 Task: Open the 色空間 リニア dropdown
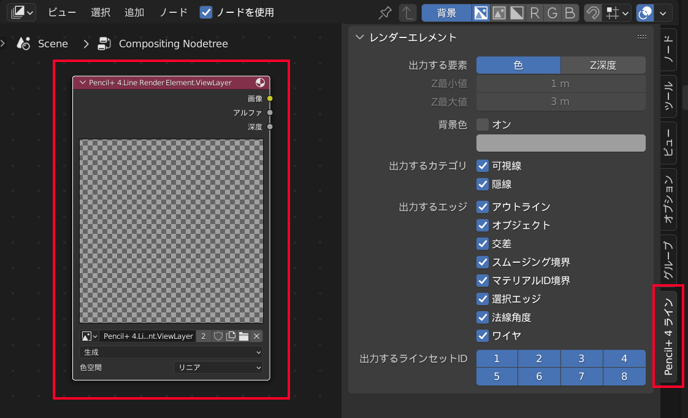(218, 367)
